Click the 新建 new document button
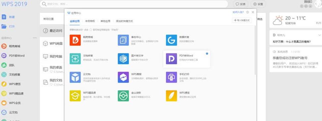This screenshot has width=322, height=121. (x=8, y=17)
